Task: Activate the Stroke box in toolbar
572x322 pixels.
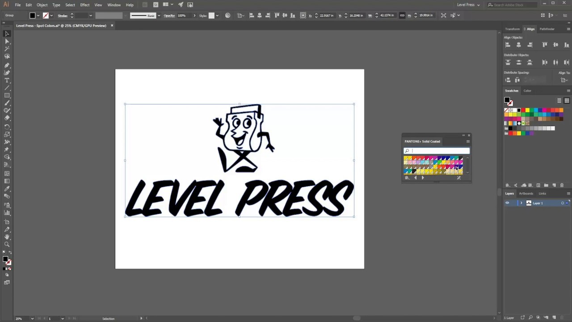Action: pos(8,263)
